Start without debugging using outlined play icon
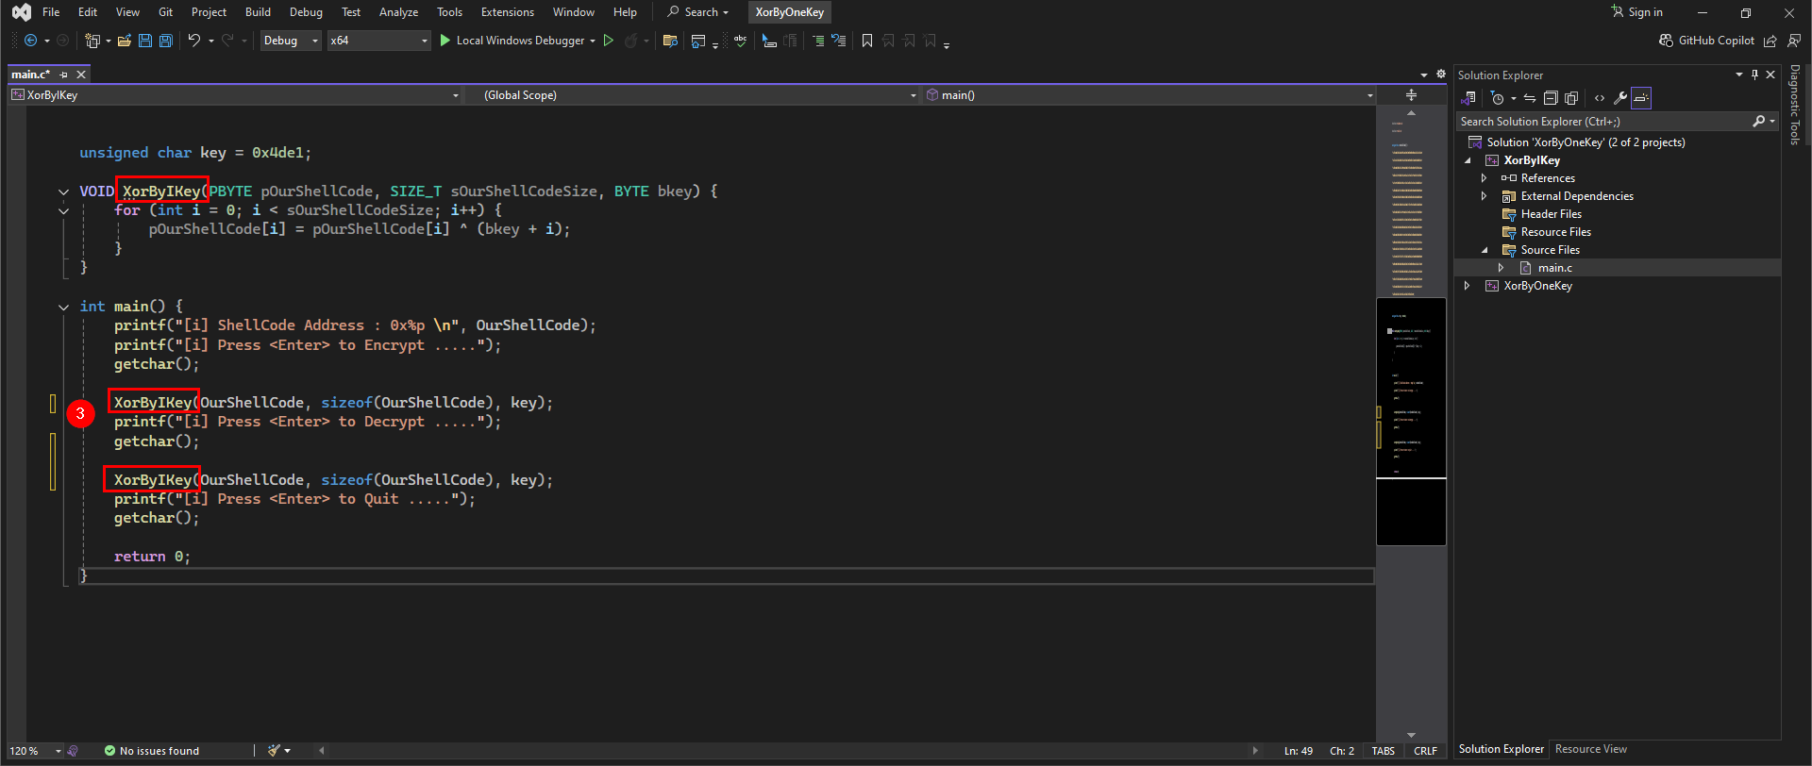 pos(609,41)
